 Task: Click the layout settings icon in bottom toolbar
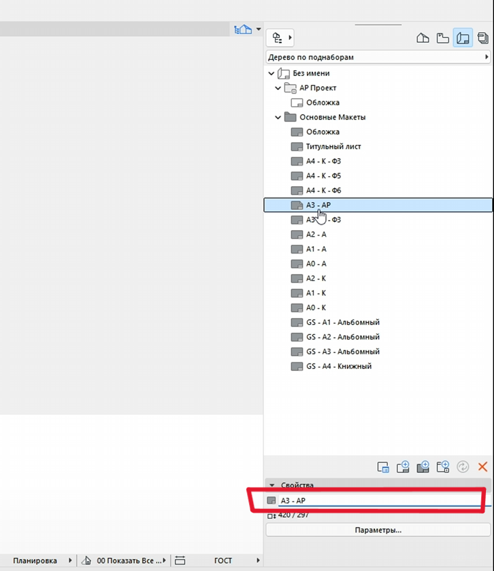pos(383,467)
